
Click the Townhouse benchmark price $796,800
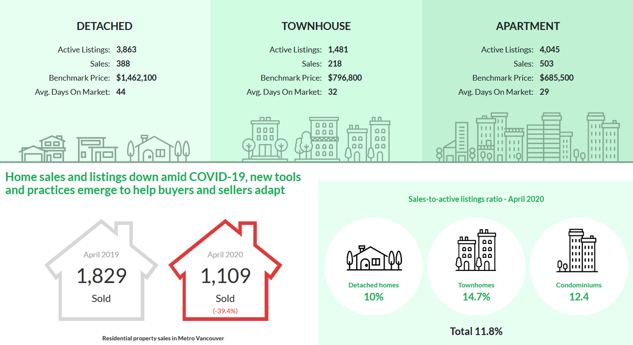coord(345,78)
